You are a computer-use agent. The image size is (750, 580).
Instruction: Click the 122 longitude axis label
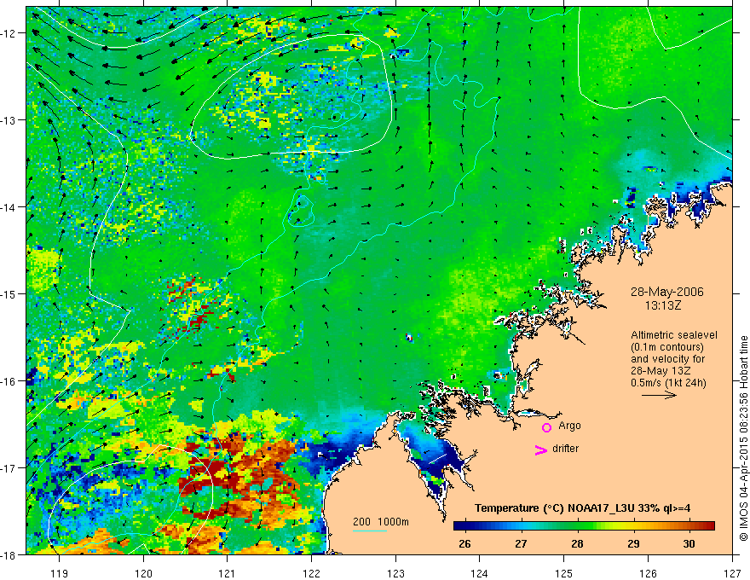311,573
